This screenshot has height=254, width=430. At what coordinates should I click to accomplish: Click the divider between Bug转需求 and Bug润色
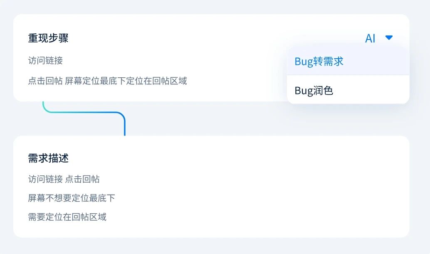tap(348, 76)
